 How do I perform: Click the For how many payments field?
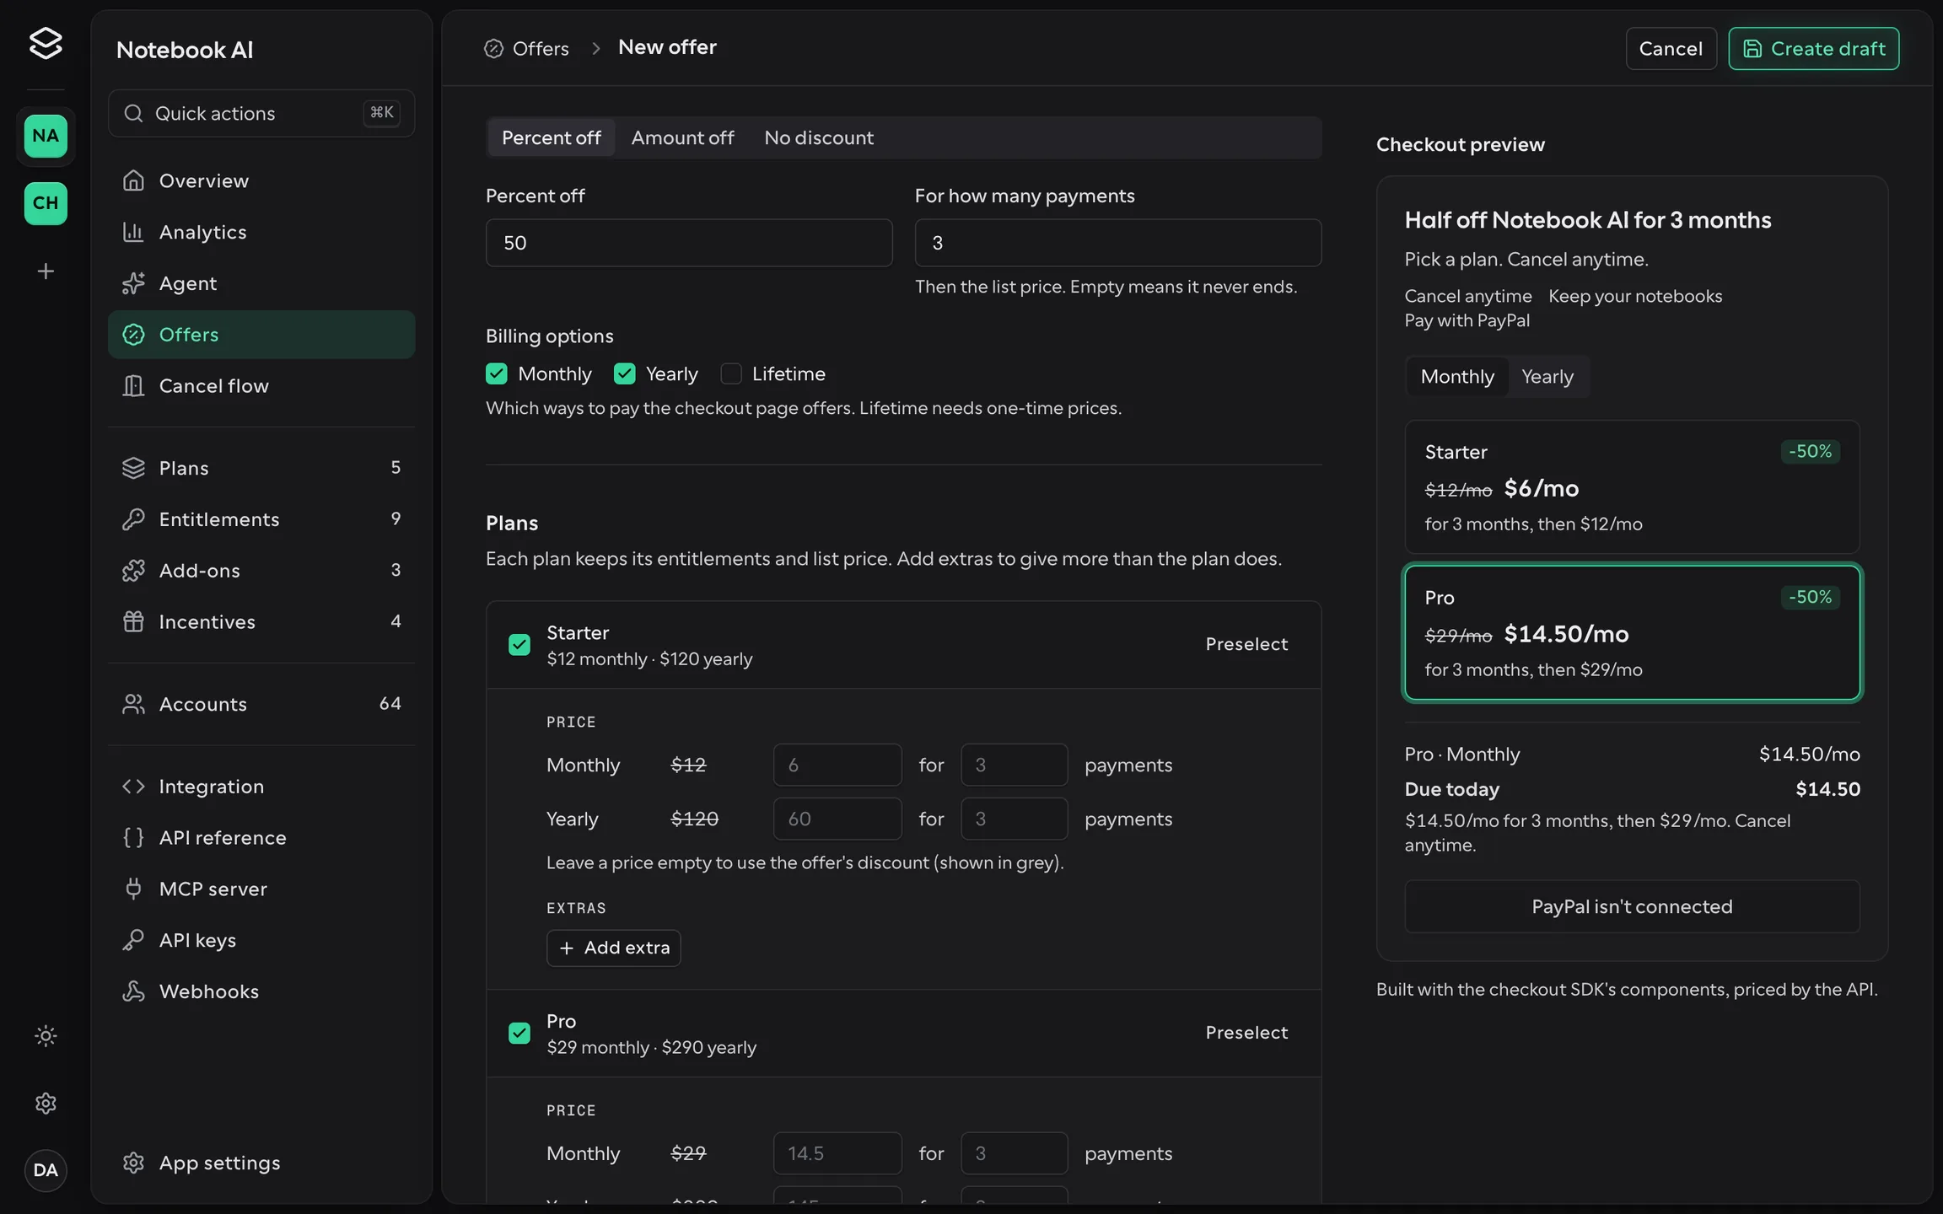[1118, 243]
